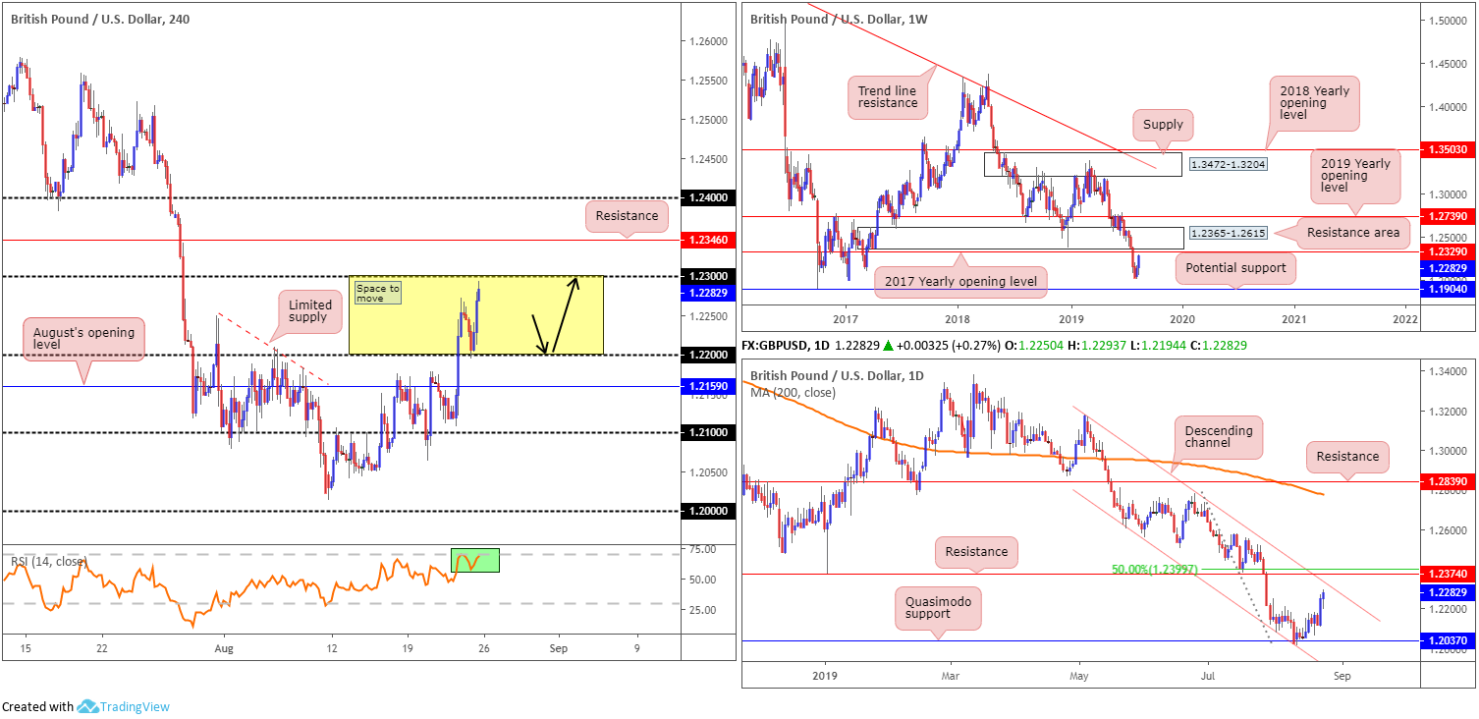Screen dimensions: 1479x719
Task: Click the 'Descending channel' callout
Action: [1218, 438]
